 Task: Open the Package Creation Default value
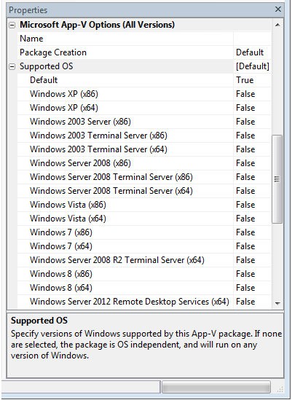coord(252,52)
